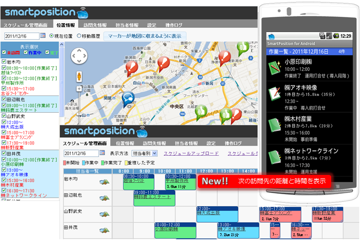
Task: Open 位置情報 tab in schedule window
Action: (x=125, y=143)
